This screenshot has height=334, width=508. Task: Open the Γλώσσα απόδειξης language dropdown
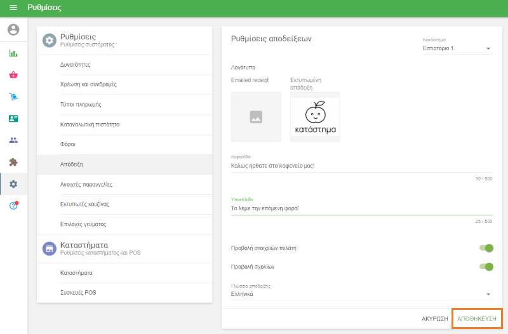(361, 294)
